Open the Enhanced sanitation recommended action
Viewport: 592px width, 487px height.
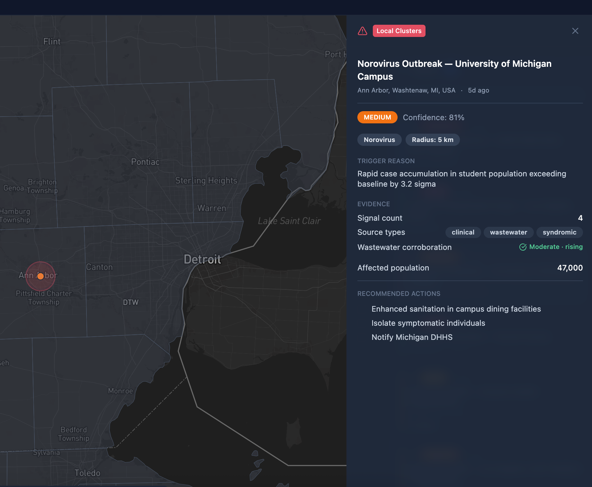pyautogui.click(x=456, y=309)
